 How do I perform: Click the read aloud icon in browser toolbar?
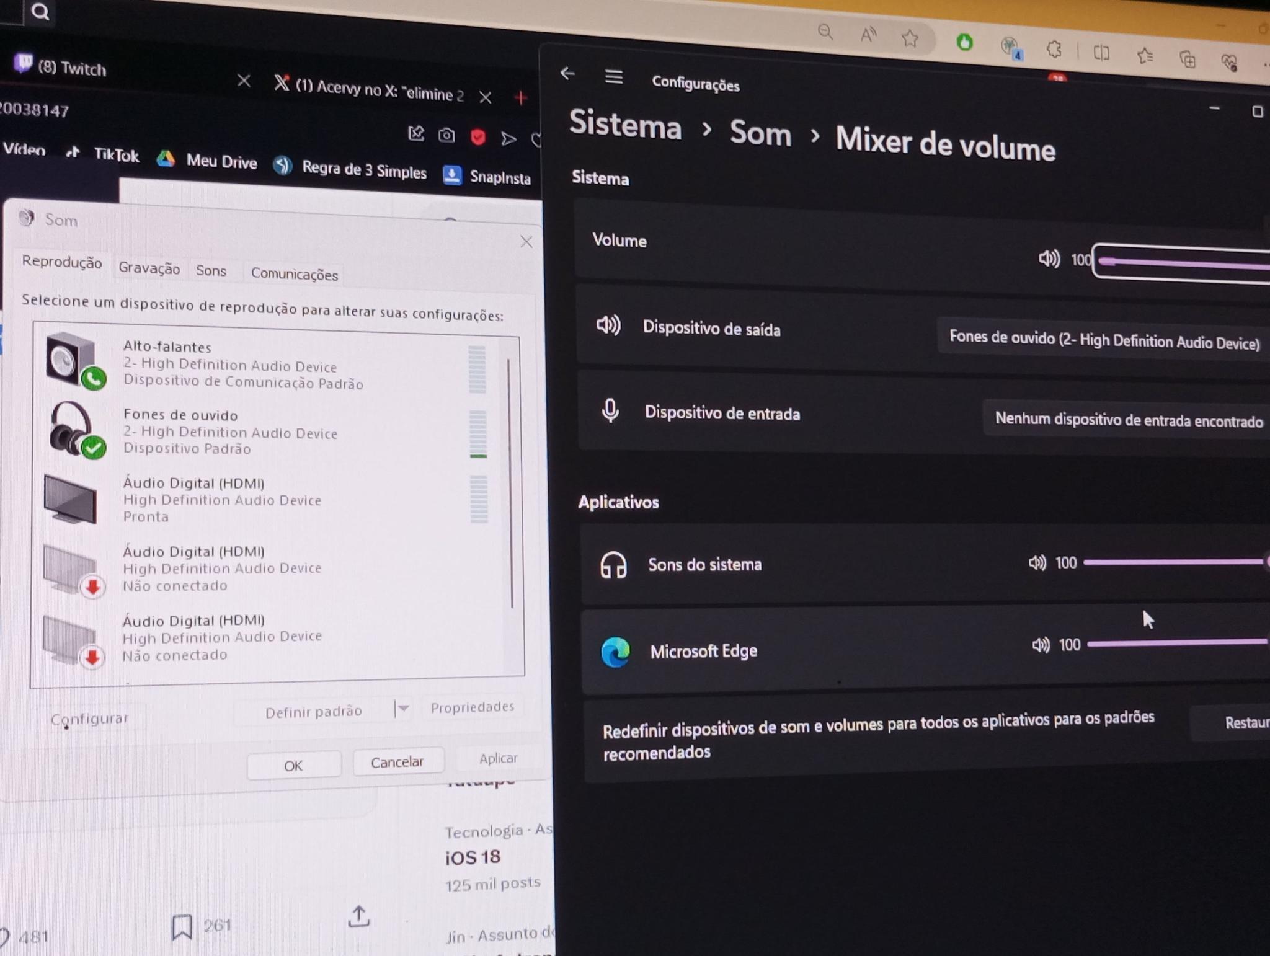pos(868,35)
